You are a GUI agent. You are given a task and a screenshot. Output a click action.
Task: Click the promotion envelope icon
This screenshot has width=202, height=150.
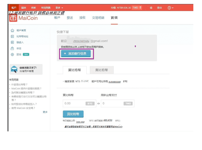click(14, 69)
